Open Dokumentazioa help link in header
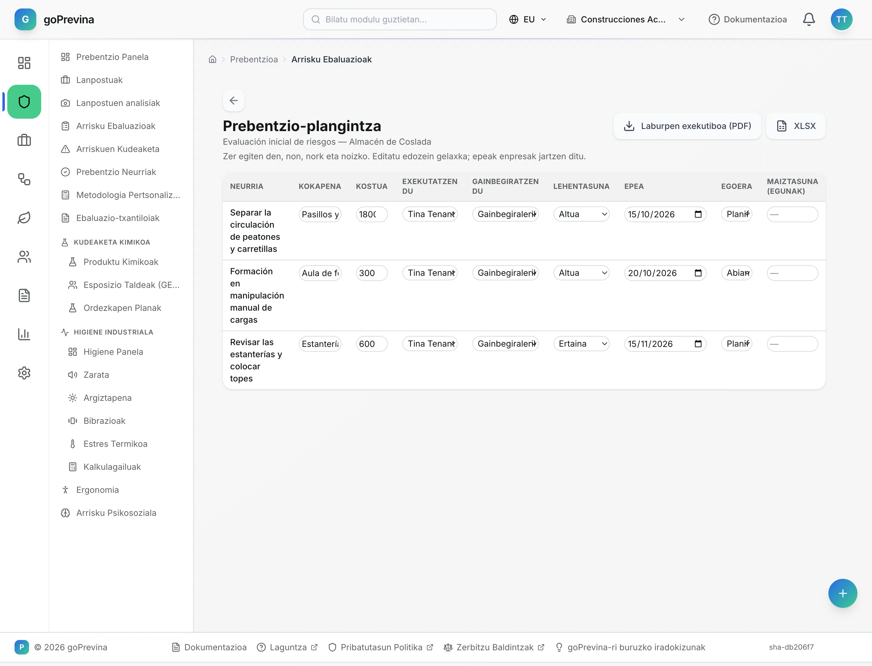This screenshot has height=666, width=872. tap(748, 19)
